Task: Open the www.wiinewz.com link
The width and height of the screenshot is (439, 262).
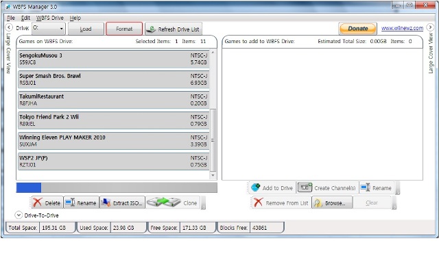Action: pos(402,28)
